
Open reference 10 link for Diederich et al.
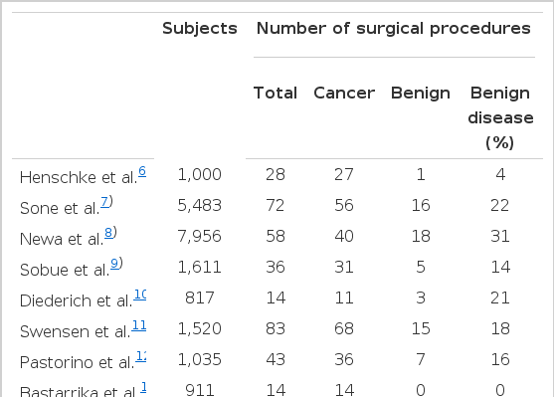[140, 295]
